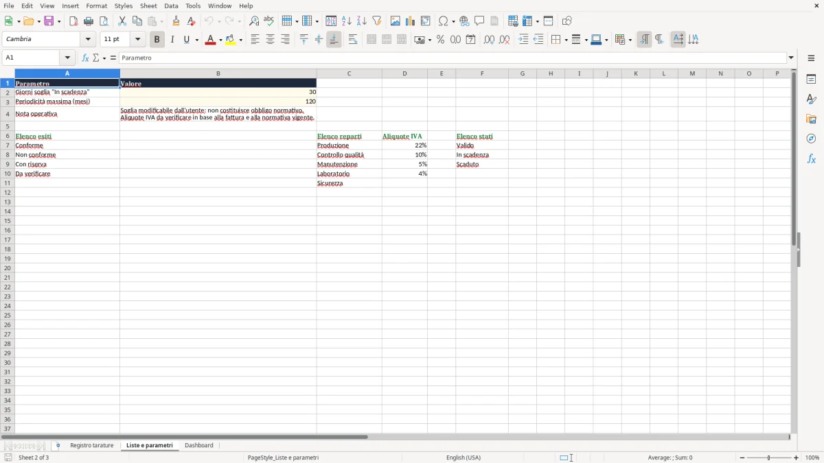The image size is (824, 463).
Task: Insert a pivot table
Action: pyautogui.click(x=426, y=21)
